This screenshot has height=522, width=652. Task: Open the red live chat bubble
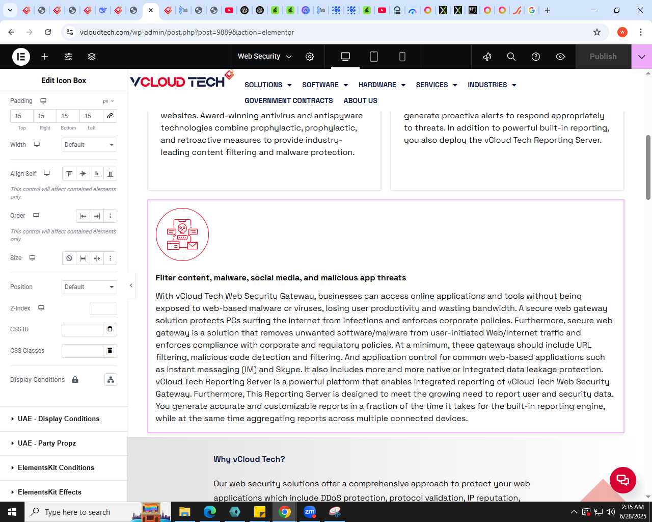pos(623,480)
